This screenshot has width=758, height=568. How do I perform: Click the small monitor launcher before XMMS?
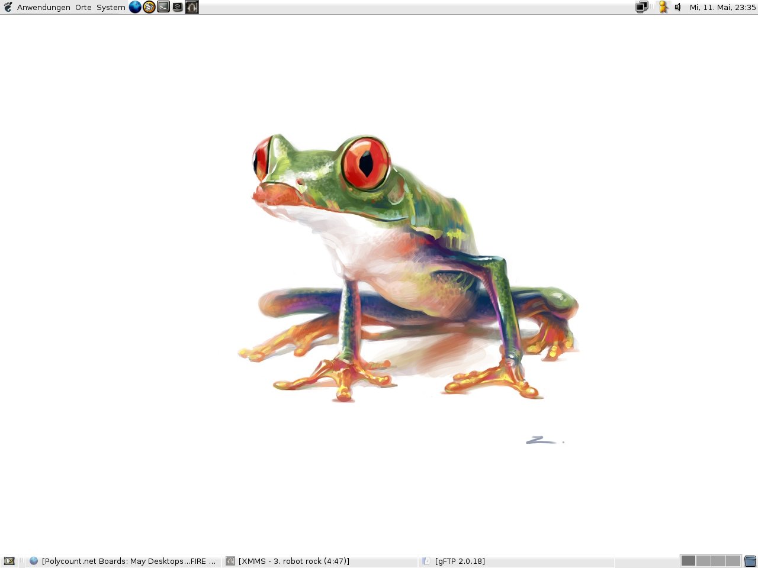[x=178, y=7]
